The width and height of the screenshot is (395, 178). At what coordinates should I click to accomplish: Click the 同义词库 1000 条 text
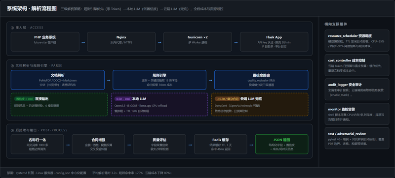pyautogui.click(x=38, y=145)
